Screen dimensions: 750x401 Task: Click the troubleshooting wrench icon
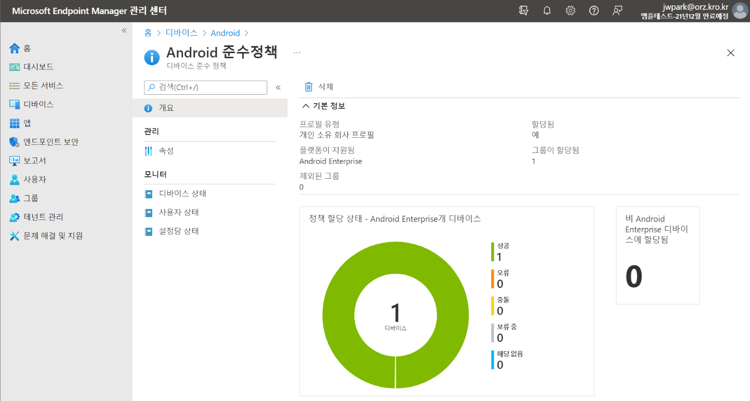point(15,236)
